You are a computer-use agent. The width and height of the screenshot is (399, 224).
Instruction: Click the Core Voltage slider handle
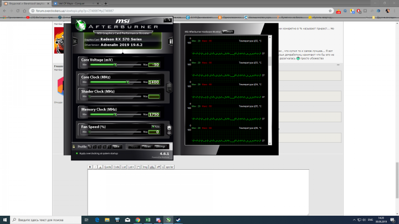coord(115,65)
